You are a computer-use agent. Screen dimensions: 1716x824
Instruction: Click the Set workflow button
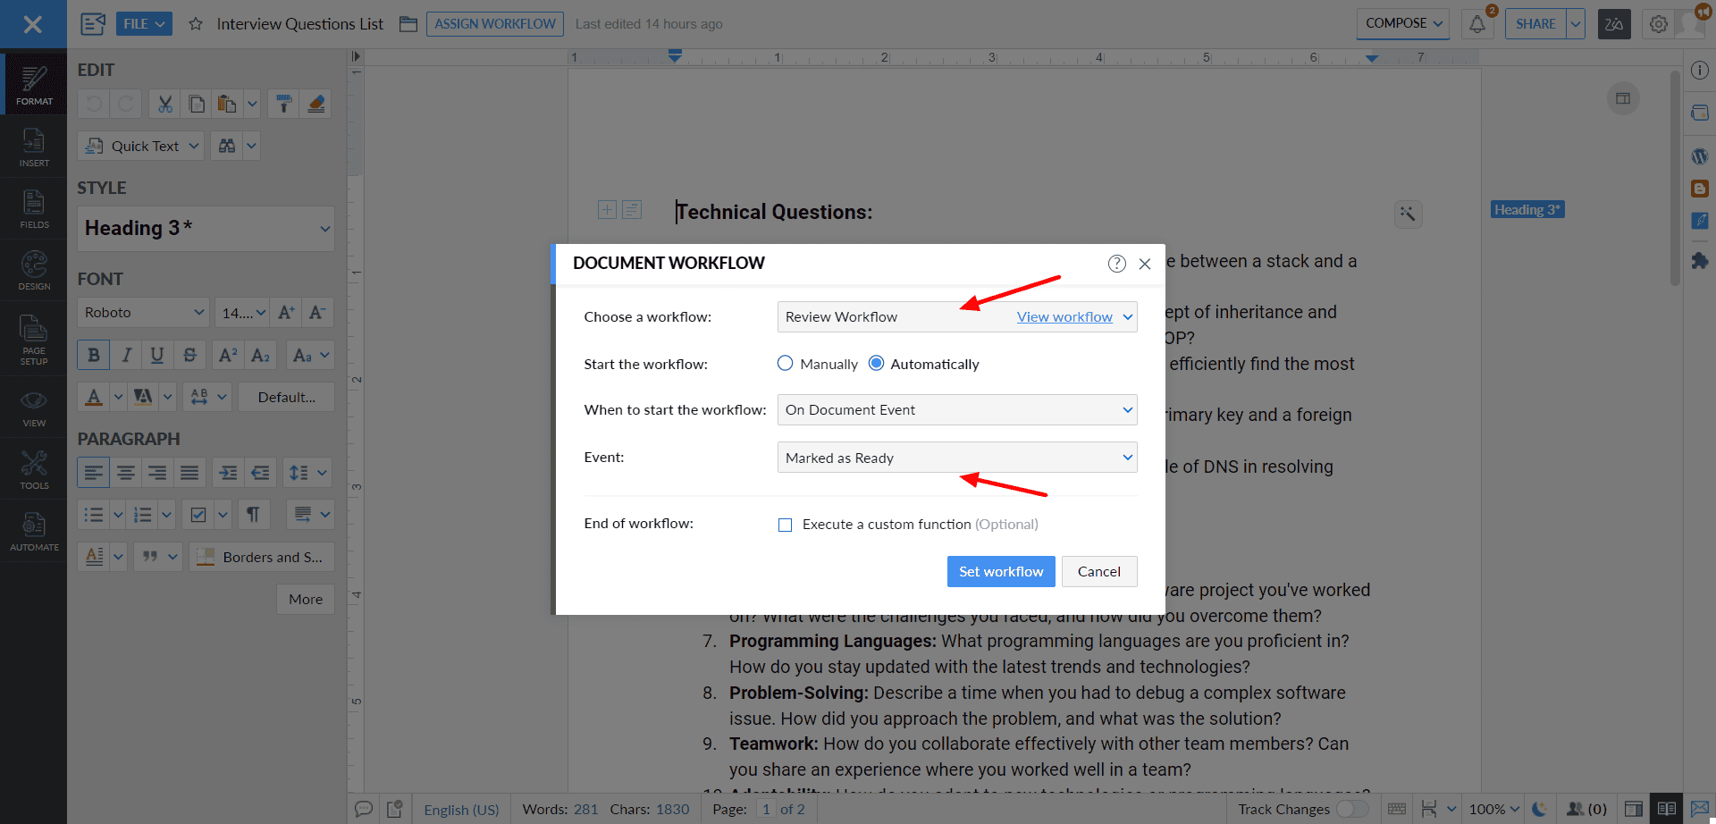(1000, 572)
